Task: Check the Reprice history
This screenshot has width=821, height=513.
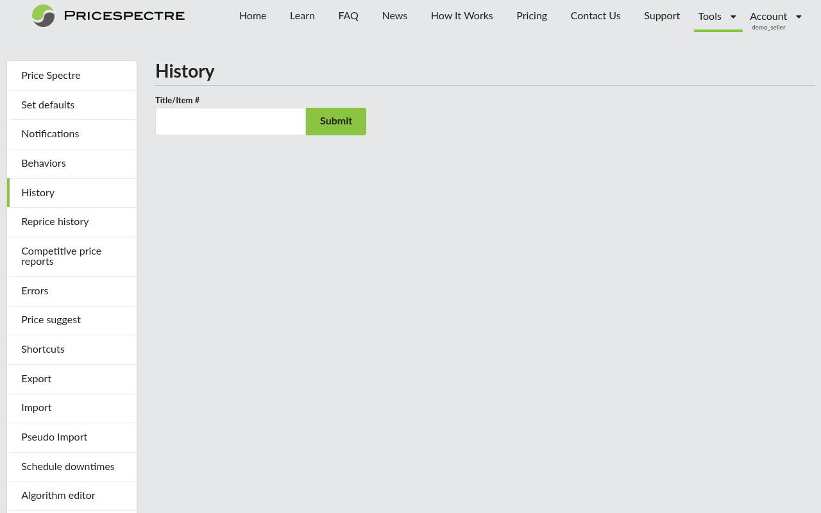Action: click(55, 222)
